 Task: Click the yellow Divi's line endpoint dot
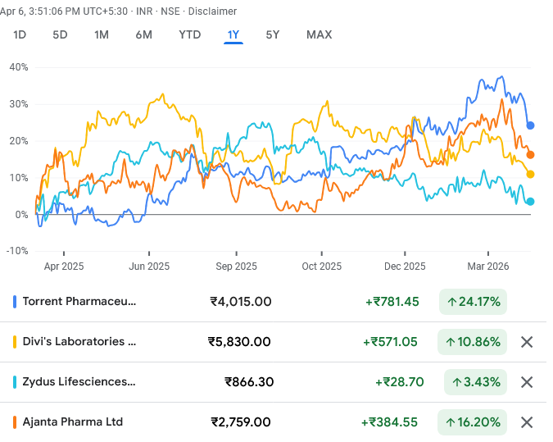point(530,174)
